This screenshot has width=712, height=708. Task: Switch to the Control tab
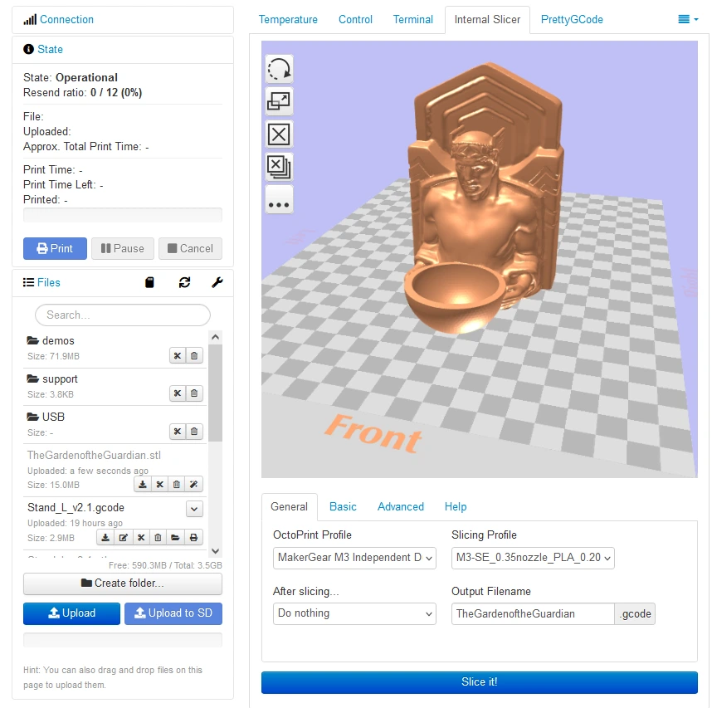point(355,20)
